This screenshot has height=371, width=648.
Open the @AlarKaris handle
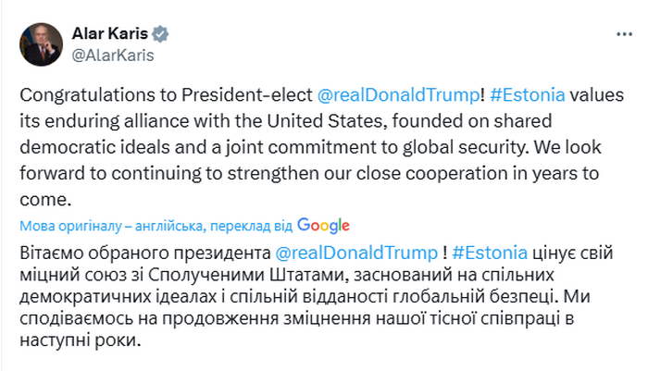pos(112,55)
